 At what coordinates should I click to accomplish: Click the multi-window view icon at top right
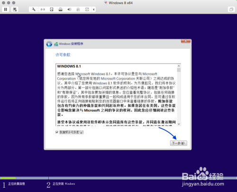(231, 9)
